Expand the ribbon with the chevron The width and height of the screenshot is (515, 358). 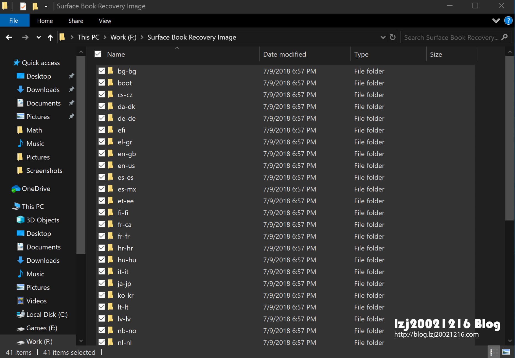click(496, 20)
